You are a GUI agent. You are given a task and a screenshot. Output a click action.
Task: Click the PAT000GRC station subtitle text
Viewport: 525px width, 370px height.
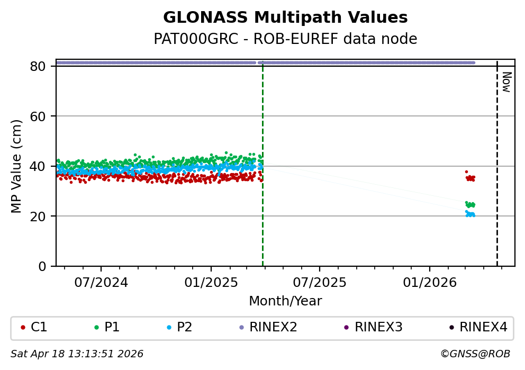[x=285, y=39]
